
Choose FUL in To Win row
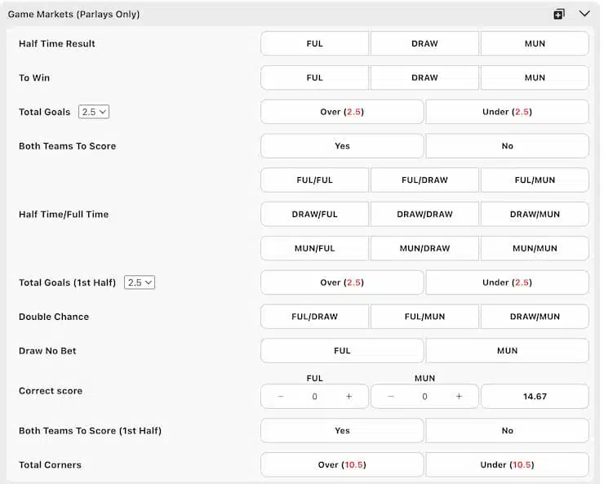click(x=315, y=78)
